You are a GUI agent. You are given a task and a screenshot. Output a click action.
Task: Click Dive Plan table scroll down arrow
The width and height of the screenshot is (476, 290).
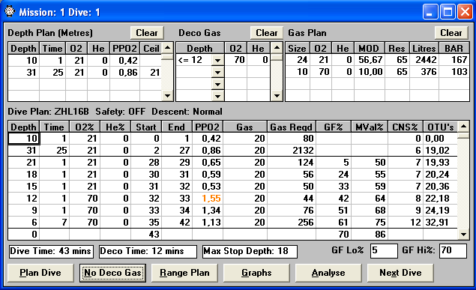click(x=463, y=235)
